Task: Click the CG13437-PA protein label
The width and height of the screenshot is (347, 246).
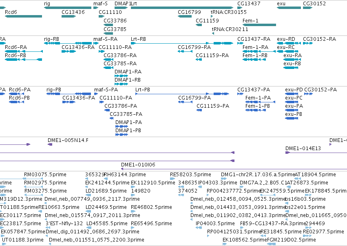Action: tap(254, 90)
